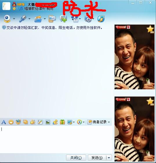Close the chat window with X
This screenshot has width=156, height=163.
tap(150, 3)
